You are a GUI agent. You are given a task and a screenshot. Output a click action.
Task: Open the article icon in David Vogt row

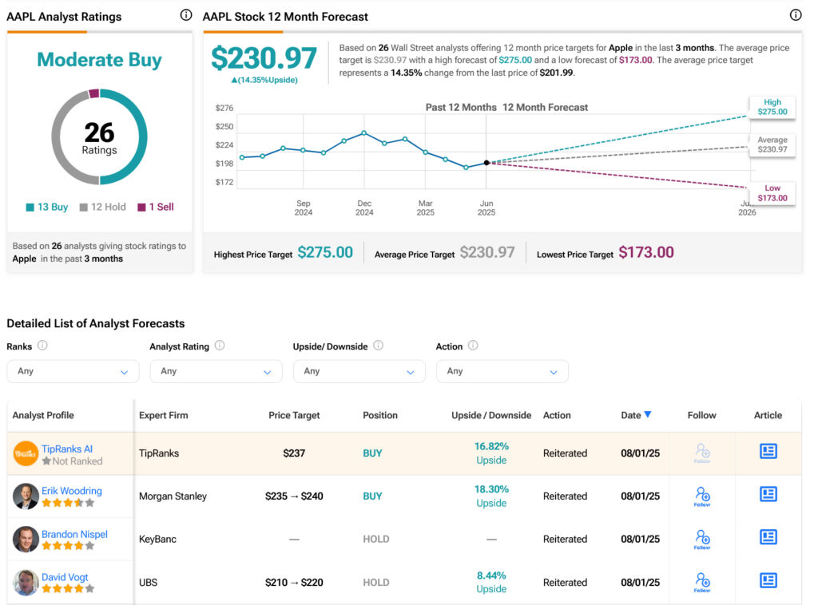[768, 581]
